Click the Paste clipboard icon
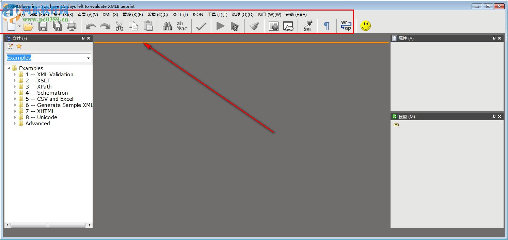 coord(148,26)
